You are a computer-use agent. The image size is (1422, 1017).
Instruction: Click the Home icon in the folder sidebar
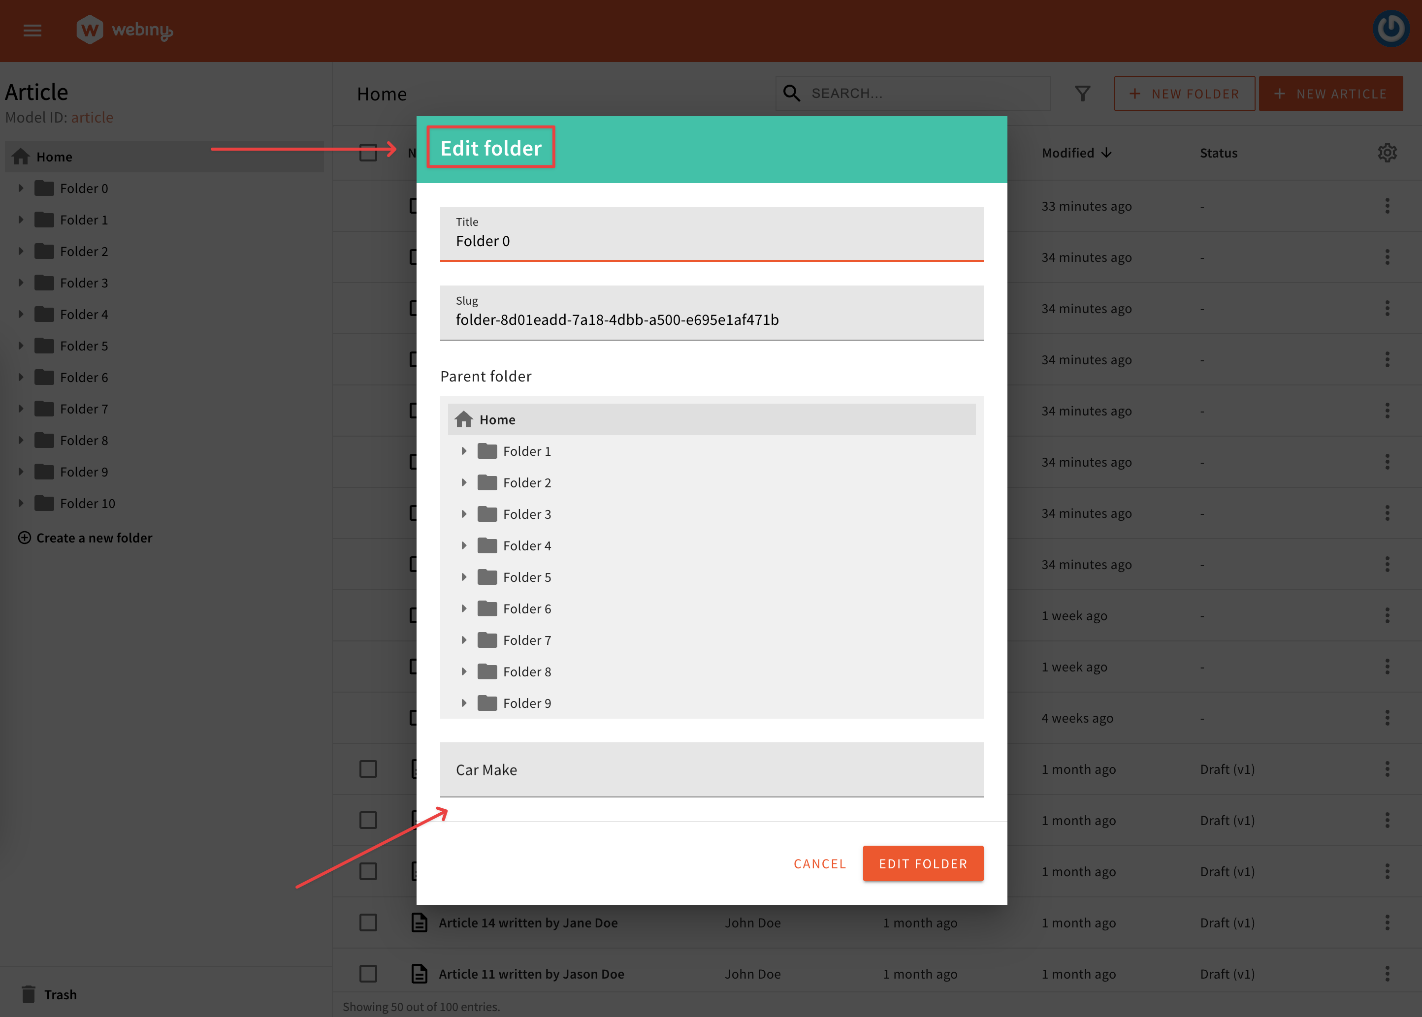[21, 156]
